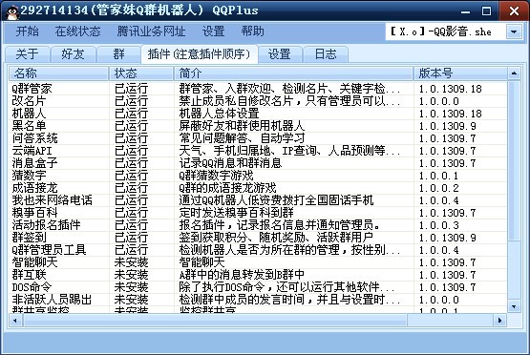This screenshot has width=530, height=355.
Task: Click description A群中的消息转发到B群
Action: click(x=242, y=275)
